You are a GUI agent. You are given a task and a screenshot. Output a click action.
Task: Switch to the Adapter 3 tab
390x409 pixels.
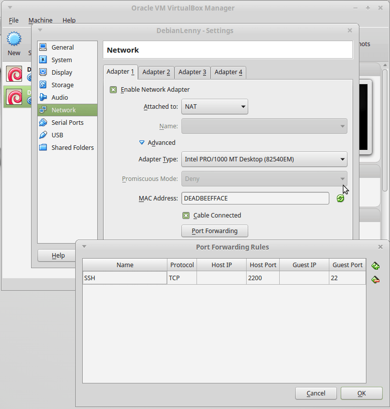click(192, 72)
